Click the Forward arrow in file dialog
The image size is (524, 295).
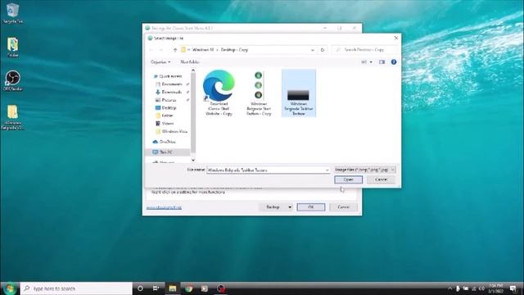pyautogui.click(x=161, y=50)
